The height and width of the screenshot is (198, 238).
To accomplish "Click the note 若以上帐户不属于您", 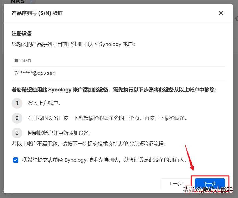I will (x=89, y=144).
